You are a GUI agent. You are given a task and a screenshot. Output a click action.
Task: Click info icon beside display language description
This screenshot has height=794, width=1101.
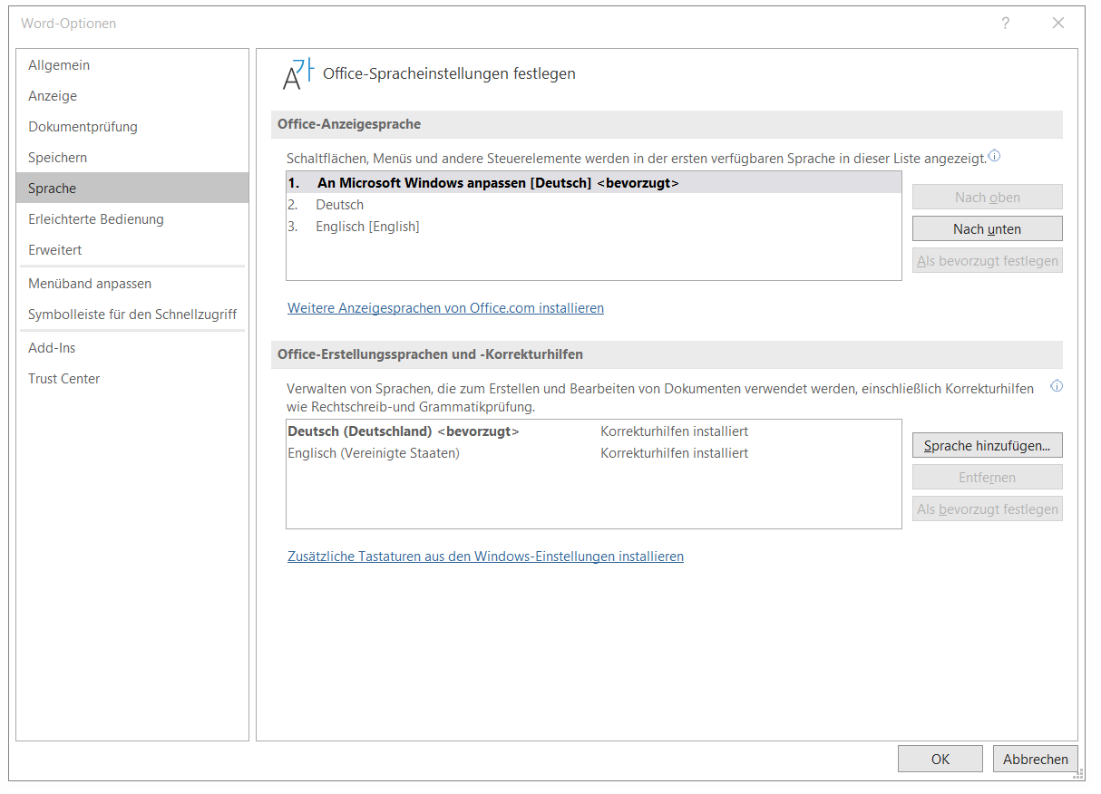(x=994, y=156)
